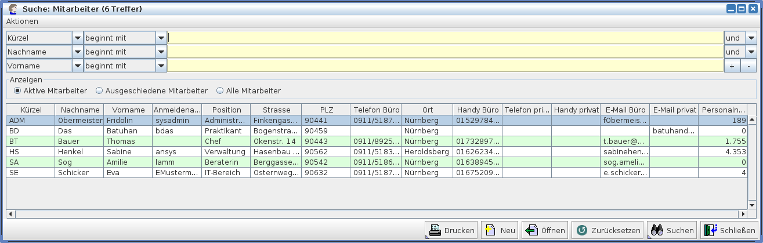Click the printer icon on Drucken
The width and height of the screenshot is (763, 243).
[435, 230]
